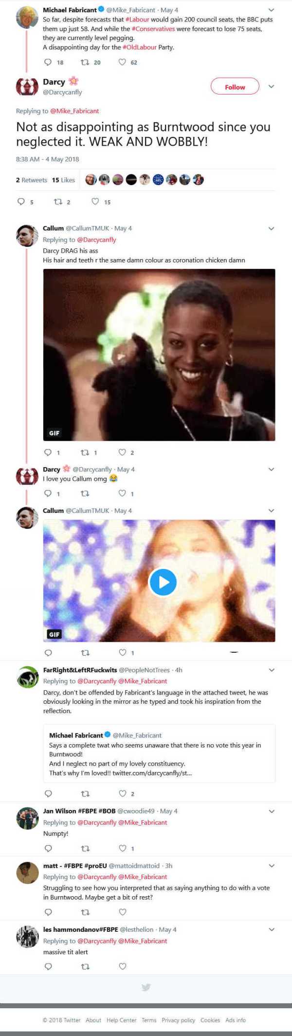Reply to the 'massive tit alert' tweet
This screenshot has width=292, height=1036.
tap(48, 966)
